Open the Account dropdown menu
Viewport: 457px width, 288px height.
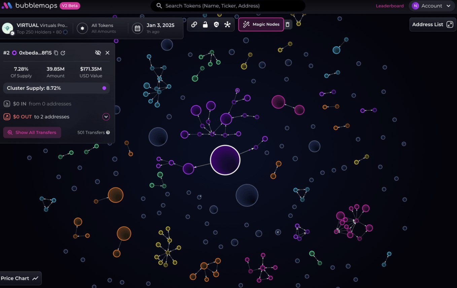click(x=431, y=6)
